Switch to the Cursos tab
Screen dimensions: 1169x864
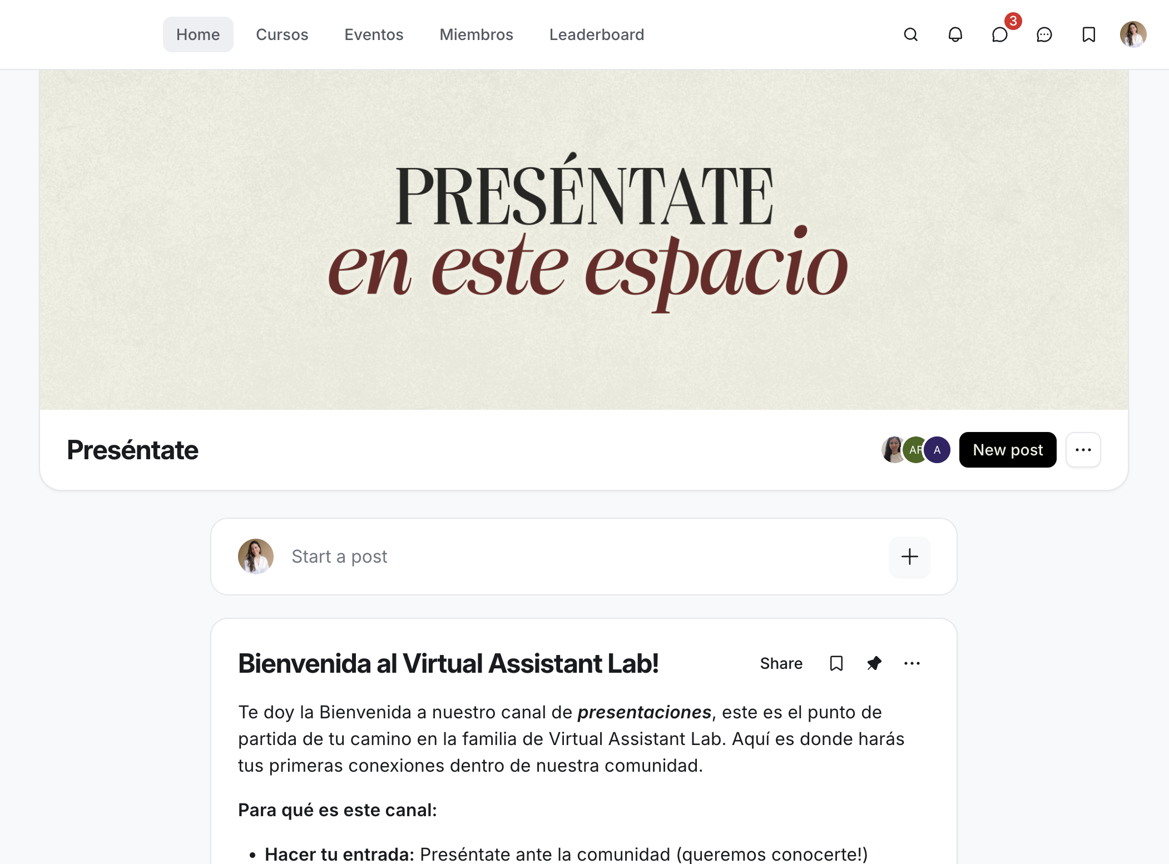pos(282,34)
